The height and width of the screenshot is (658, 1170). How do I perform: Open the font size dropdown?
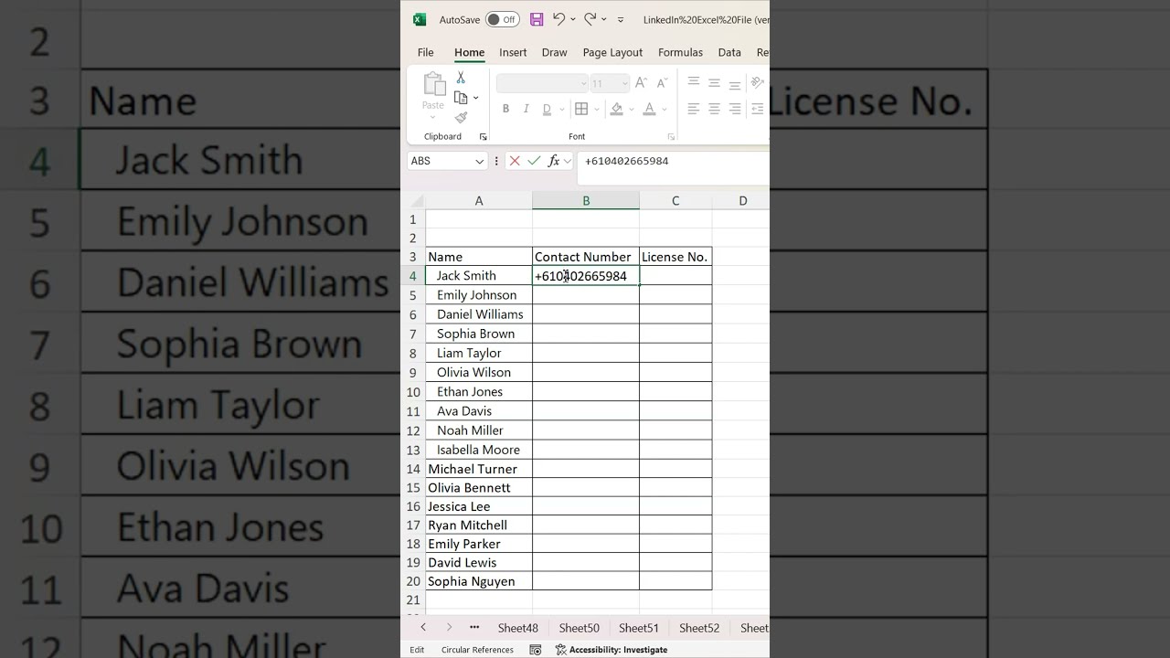tap(625, 83)
